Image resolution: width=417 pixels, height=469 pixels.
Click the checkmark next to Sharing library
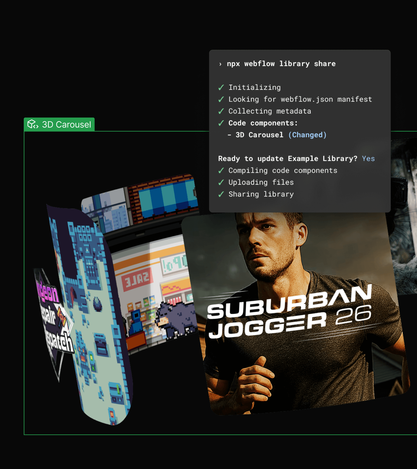[221, 195]
